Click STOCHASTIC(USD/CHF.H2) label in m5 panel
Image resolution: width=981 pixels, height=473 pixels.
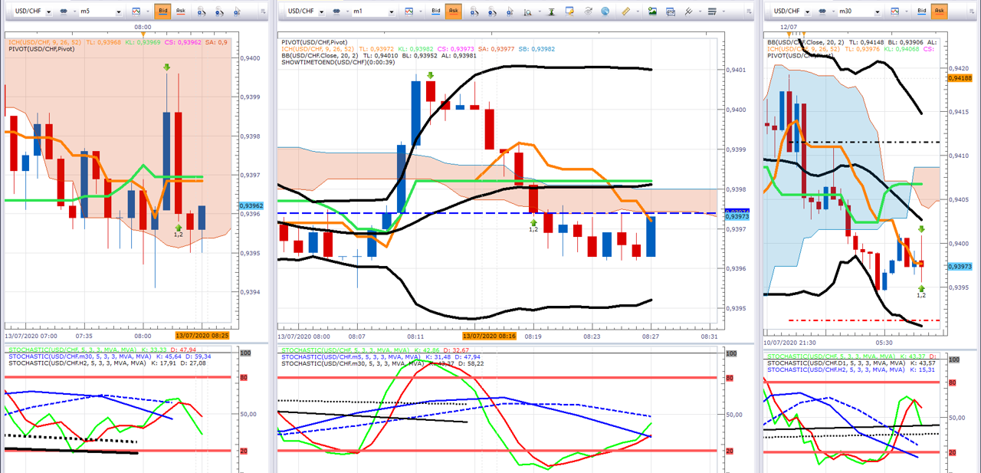[77, 363]
